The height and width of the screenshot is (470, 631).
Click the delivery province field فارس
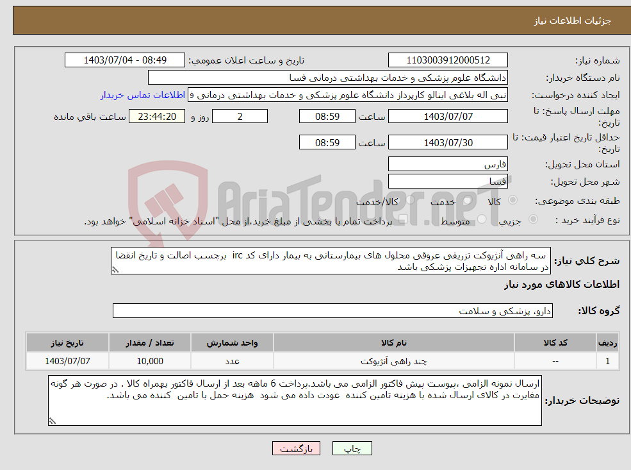pyautogui.click(x=448, y=164)
